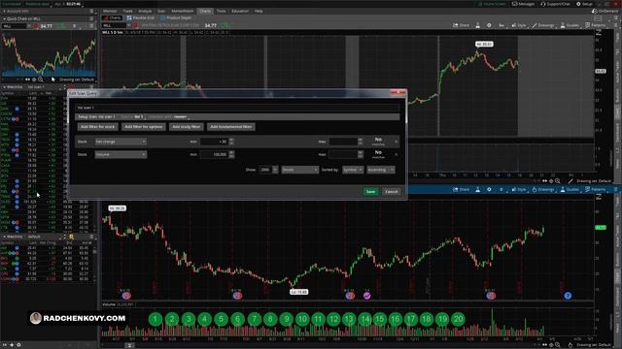Open Style menu on upper chart
622x349 pixels.
519,25
